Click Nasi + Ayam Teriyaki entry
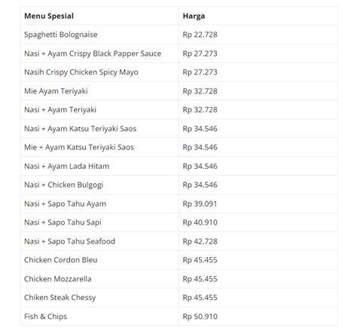The image size is (357, 331). click(60, 109)
